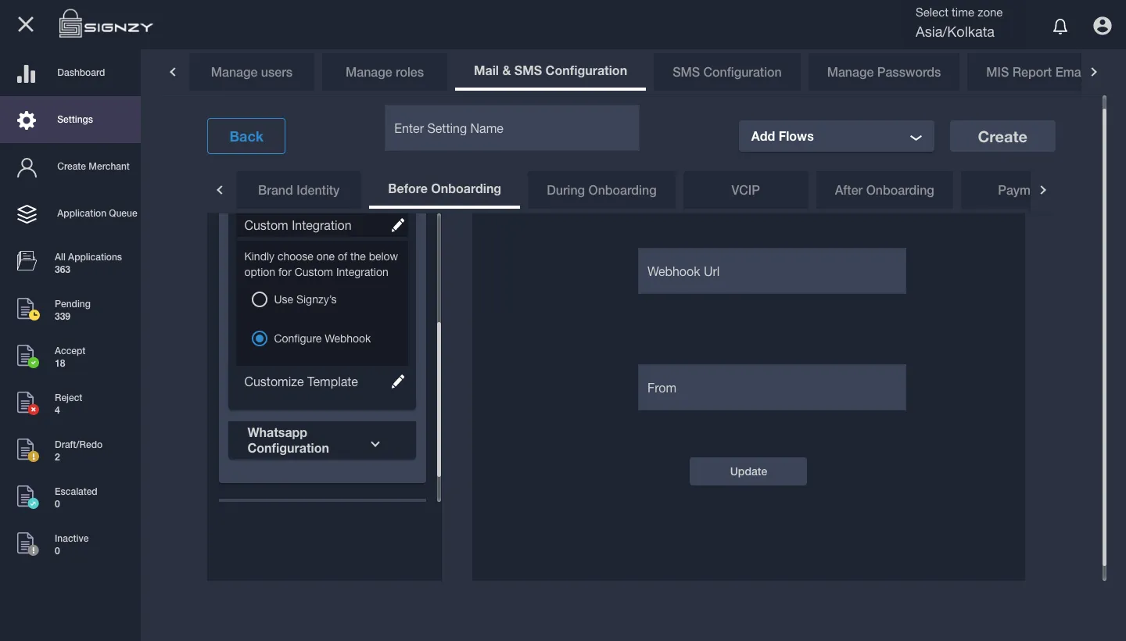Close the sidebar with the X icon
Viewport: 1126px width, 641px height.
pyautogui.click(x=26, y=24)
